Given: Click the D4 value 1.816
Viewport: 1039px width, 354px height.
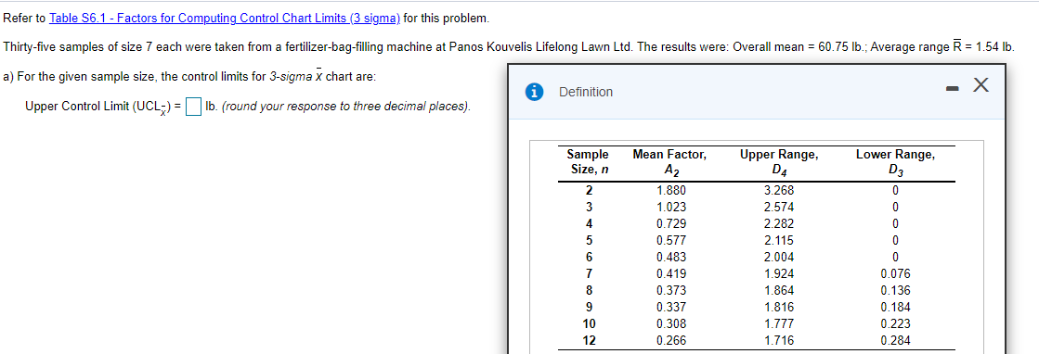Looking at the screenshot, I should (x=779, y=307).
